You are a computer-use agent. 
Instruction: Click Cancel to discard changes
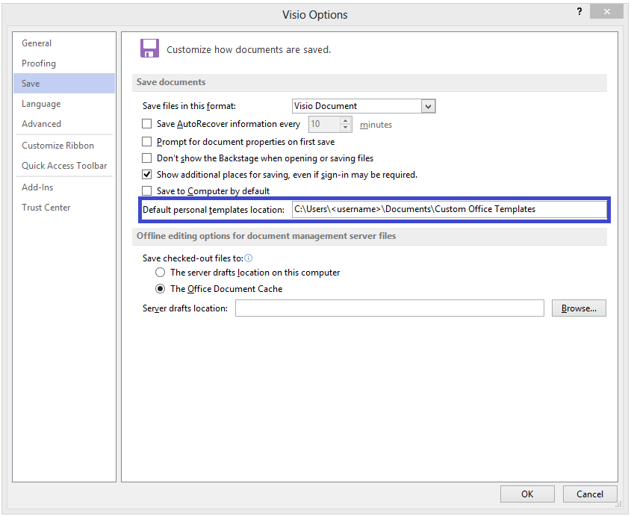pyautogui.click(x=590, y=494)
